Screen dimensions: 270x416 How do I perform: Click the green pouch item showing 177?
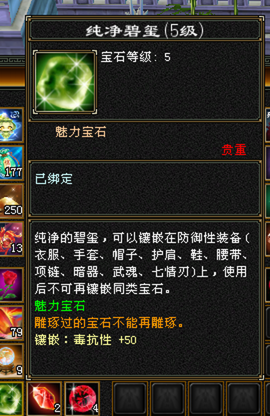[x=11, y=163]
